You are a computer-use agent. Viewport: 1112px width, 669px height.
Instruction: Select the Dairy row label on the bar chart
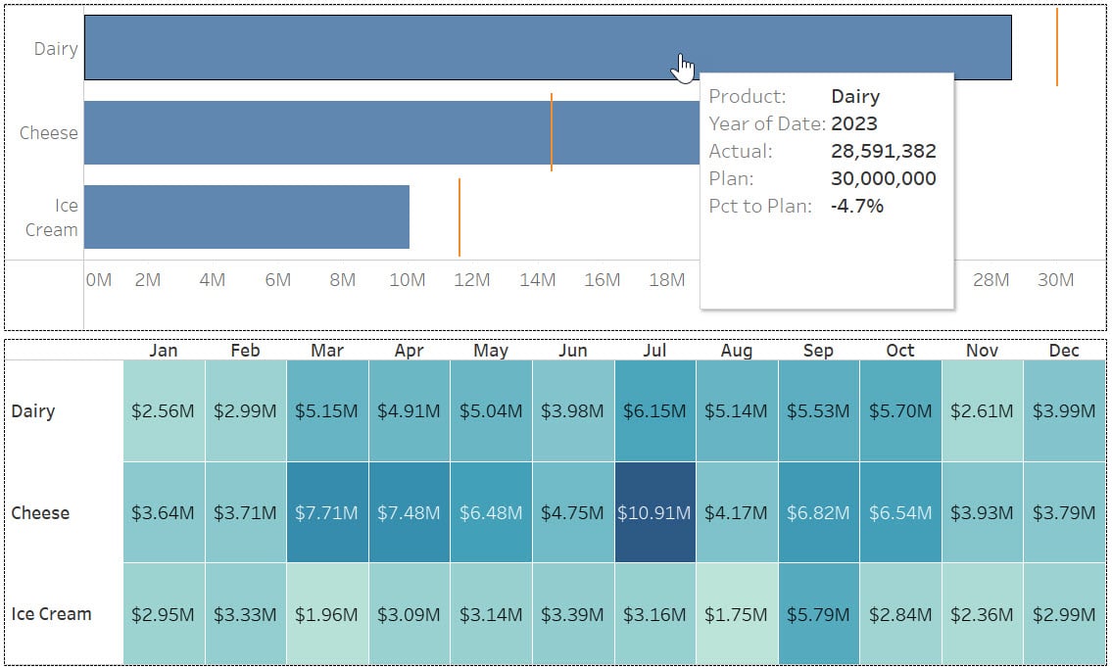(57, 48)
